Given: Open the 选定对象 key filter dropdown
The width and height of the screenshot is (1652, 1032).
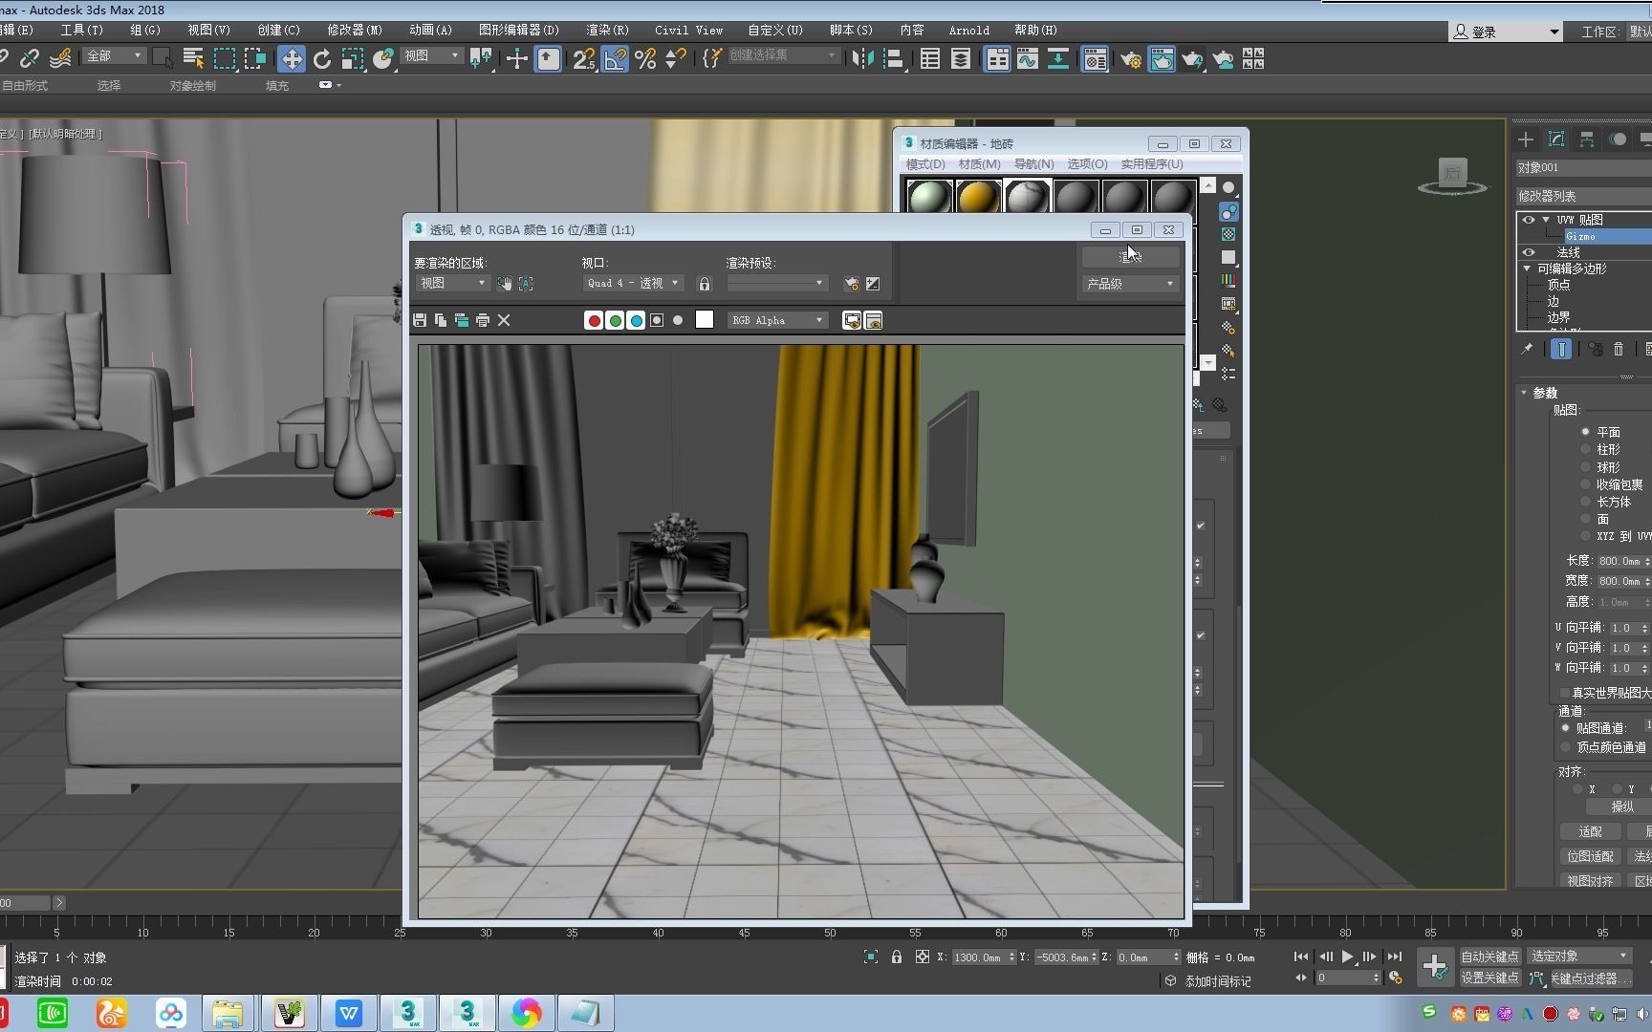Looking at the screenshot, I should click(1579, 956).
